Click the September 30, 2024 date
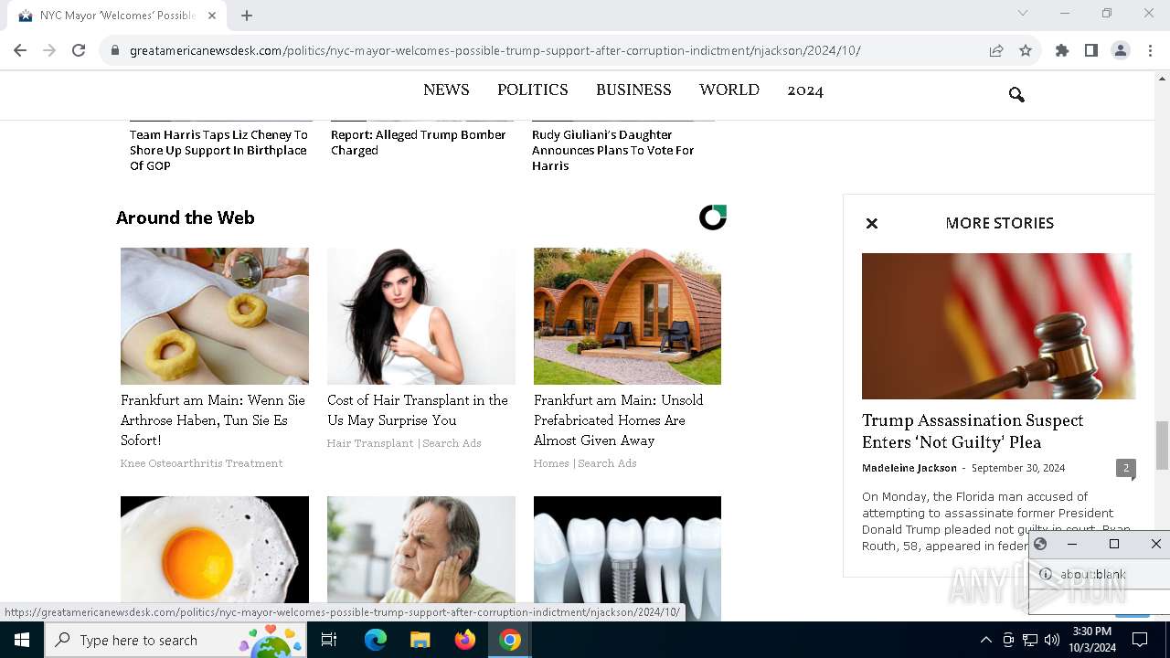The height and width of the screenshot is (658, 1170). [1018, 468]
